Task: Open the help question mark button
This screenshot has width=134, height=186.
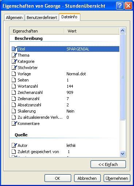Action: click(120, 6)
